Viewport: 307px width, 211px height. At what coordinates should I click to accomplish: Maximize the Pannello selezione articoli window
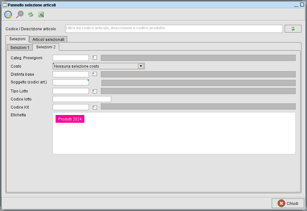302,5
